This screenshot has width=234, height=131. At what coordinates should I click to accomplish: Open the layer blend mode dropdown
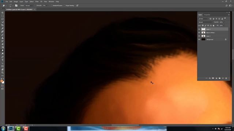[x=205, y=22]
